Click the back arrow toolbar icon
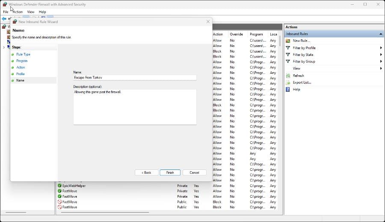The height and width of the screenshot is (222, 385). point(4,19)
